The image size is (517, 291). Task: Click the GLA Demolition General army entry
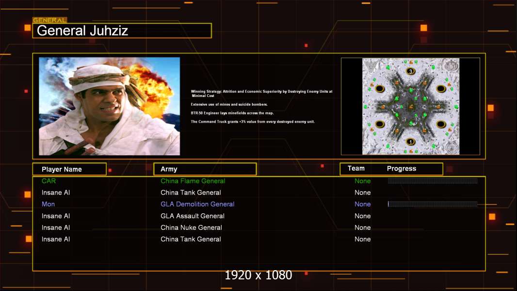[x=197, y=204]
